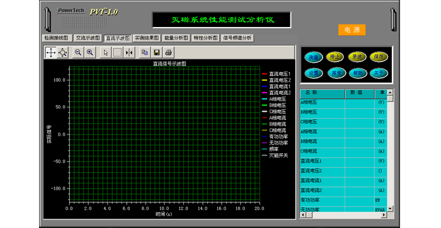Start measuring with the 测量 button

(x=314, y=57)
